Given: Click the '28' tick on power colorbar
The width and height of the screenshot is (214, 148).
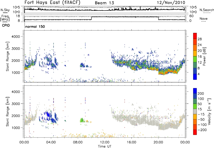Looking at the screenshot, I should coord(200,39).
